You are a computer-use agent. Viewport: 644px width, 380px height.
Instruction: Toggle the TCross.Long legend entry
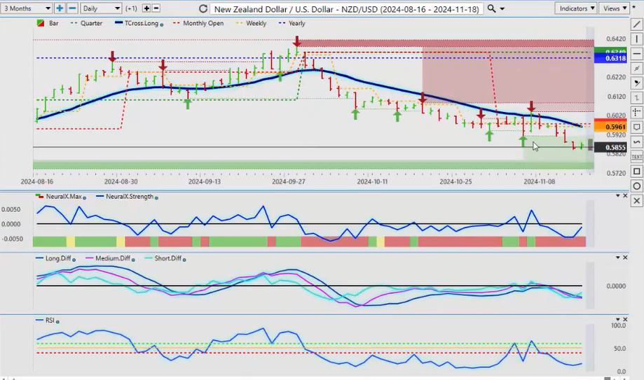coord(139,23)
